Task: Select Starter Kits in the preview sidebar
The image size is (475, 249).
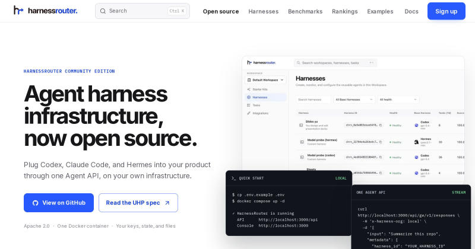Action: 260,90
